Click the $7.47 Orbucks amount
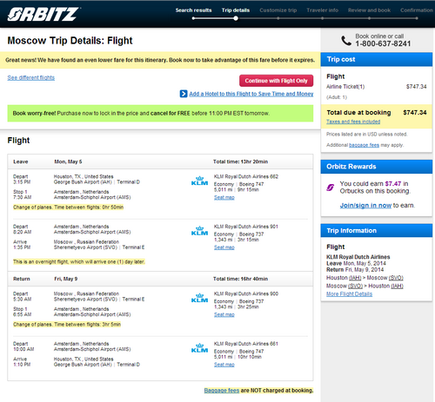 (x=393, y=184)
